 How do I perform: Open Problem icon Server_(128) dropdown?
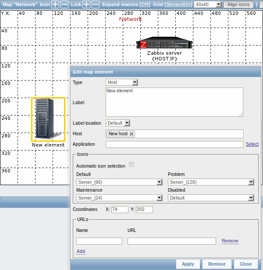pyautogui.click(x=211, y=182)
